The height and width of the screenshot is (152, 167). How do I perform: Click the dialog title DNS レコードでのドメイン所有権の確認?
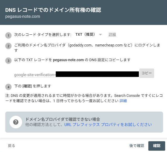[53, 10]
